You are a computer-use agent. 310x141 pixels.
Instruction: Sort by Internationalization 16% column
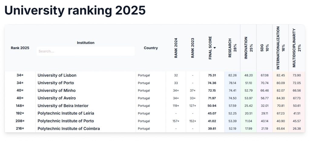[x=281, y=48]
